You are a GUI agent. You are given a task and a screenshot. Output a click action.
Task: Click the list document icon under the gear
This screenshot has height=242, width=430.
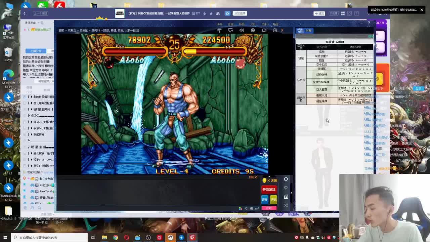click(x=286, y=197)
